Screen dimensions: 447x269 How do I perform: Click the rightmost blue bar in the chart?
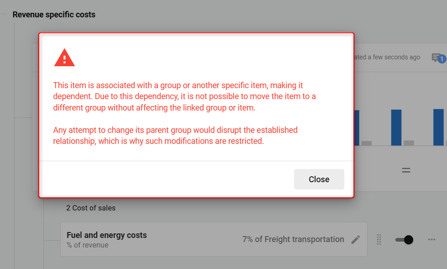pyautogui.click(x=438, y=127)
